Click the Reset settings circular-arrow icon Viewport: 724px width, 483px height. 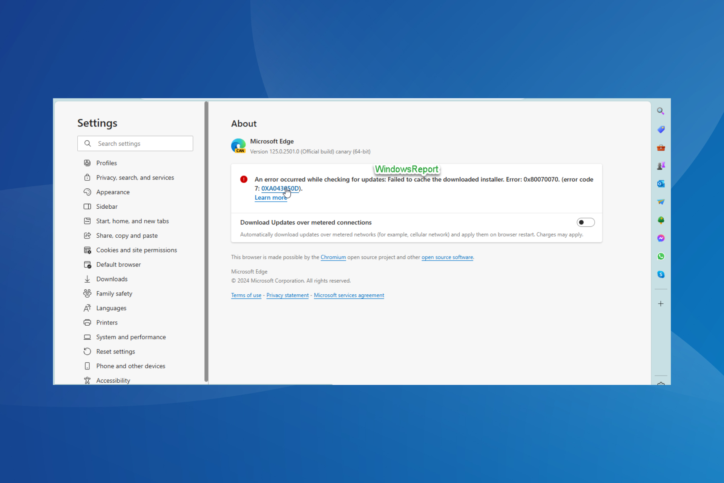(87, 351)
